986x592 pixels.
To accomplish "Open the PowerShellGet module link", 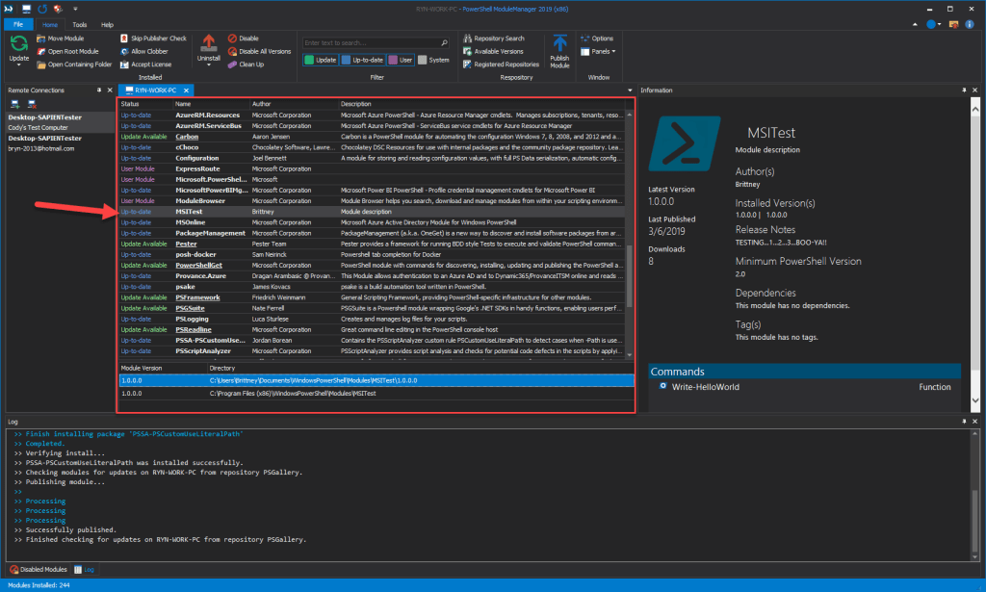I will coord(198,266).
